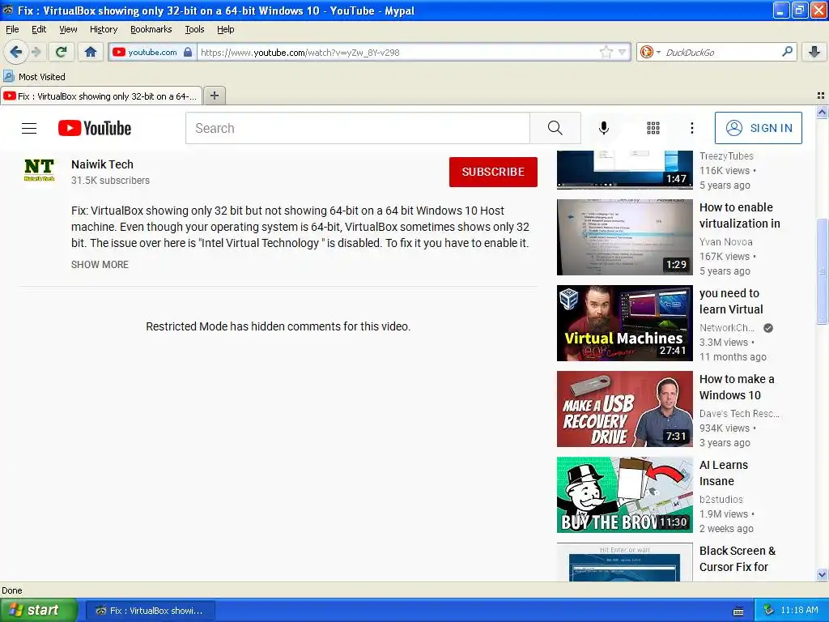The height and width of the screenshot is (622, 829).
Task: Open the Black Screen video thumbnail
Action: [624, 562]
